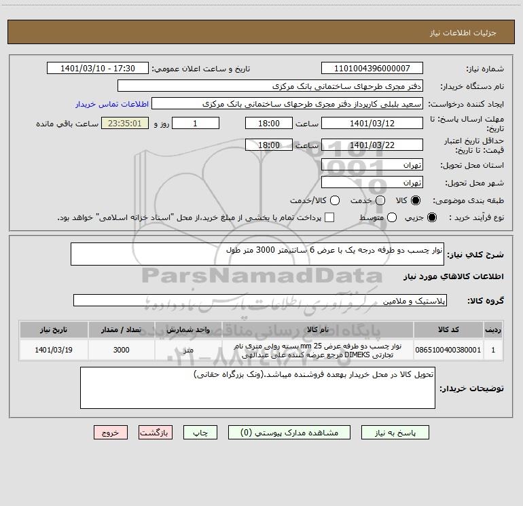Click the شماره نیاز field 1101004396000007

coord(372,69)
